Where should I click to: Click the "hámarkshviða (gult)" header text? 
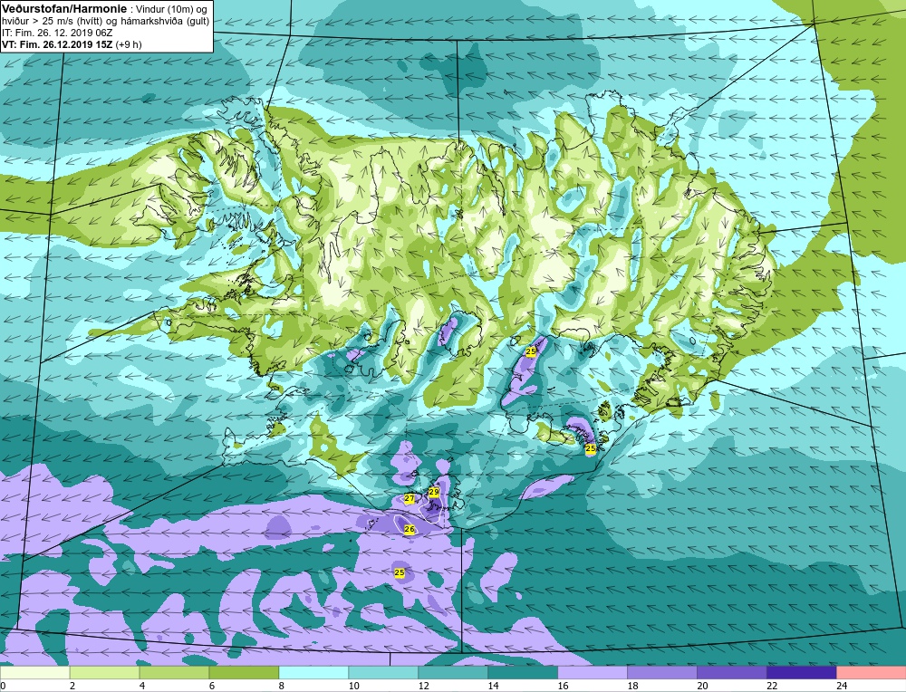coord(167,22)
